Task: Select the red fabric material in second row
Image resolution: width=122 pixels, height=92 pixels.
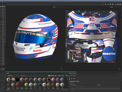Action: [18, 85]
